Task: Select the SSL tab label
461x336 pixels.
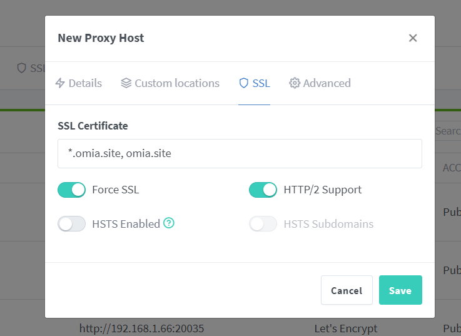Action: (x=261, y=83)
